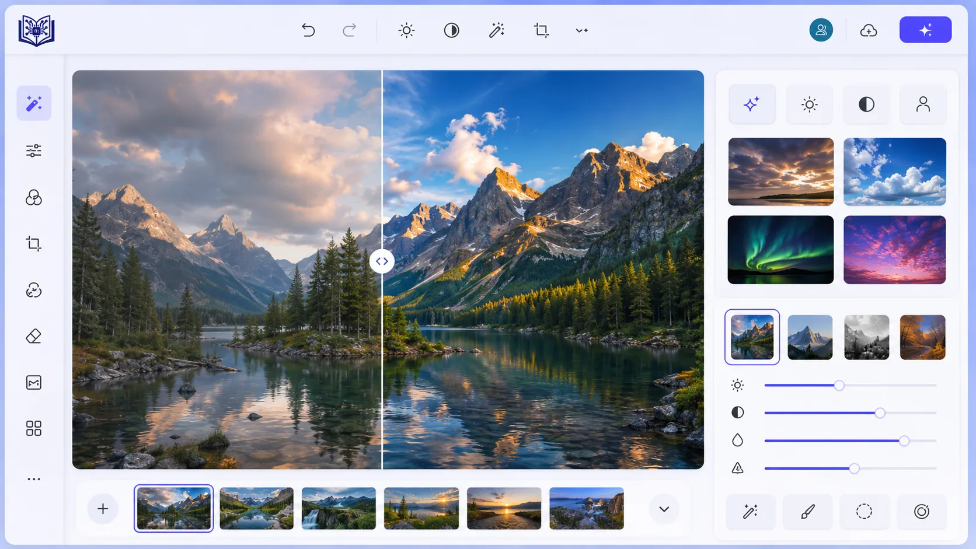The image size is (976, 549).
Task: Open adjustment sliders in left sidebar
Action: coord(34,151)
